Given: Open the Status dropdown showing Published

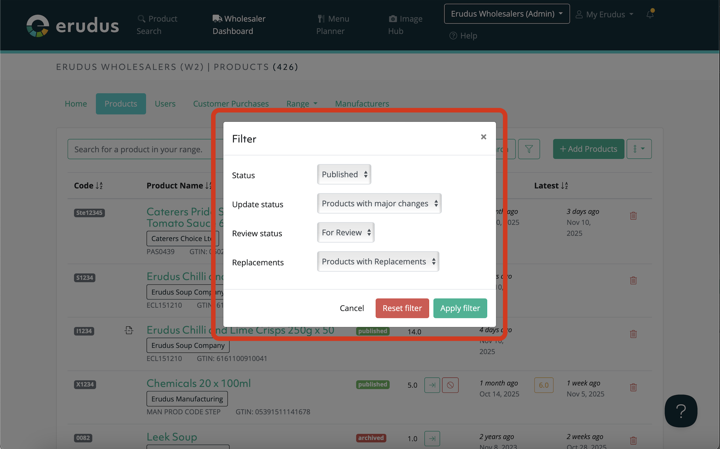Looking at the screenshot, I should tap(344, 174).
